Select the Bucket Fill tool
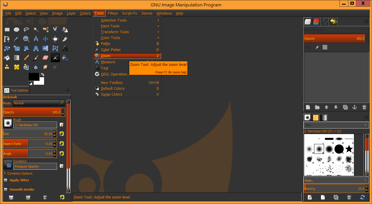372x204 pixels. 7,58
